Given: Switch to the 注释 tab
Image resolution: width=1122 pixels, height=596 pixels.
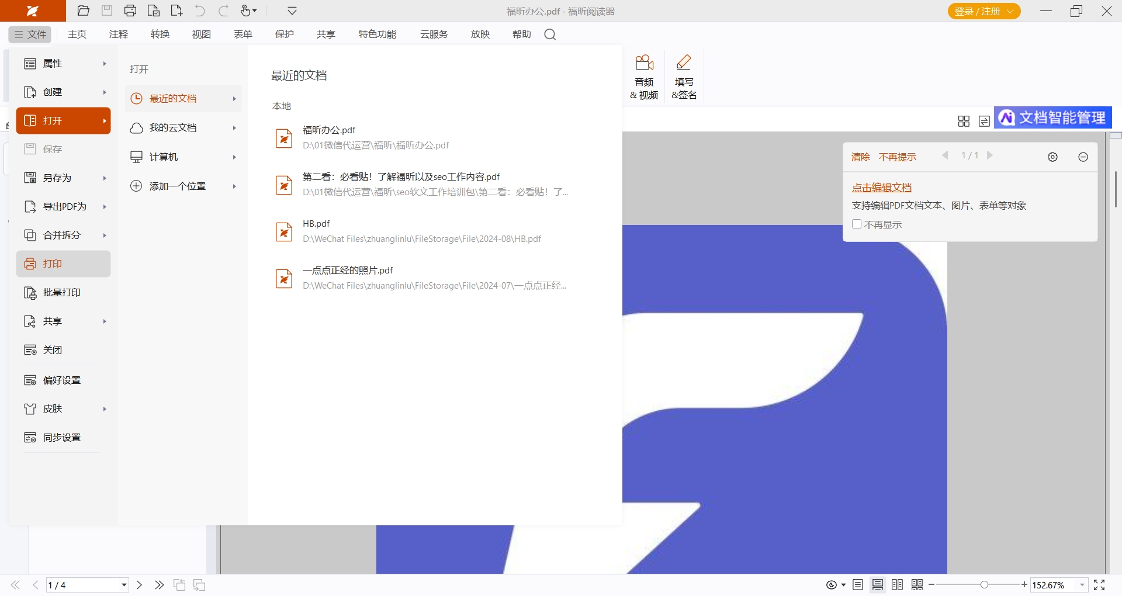Looking at the screenshot, I should [x=119, y=34].
